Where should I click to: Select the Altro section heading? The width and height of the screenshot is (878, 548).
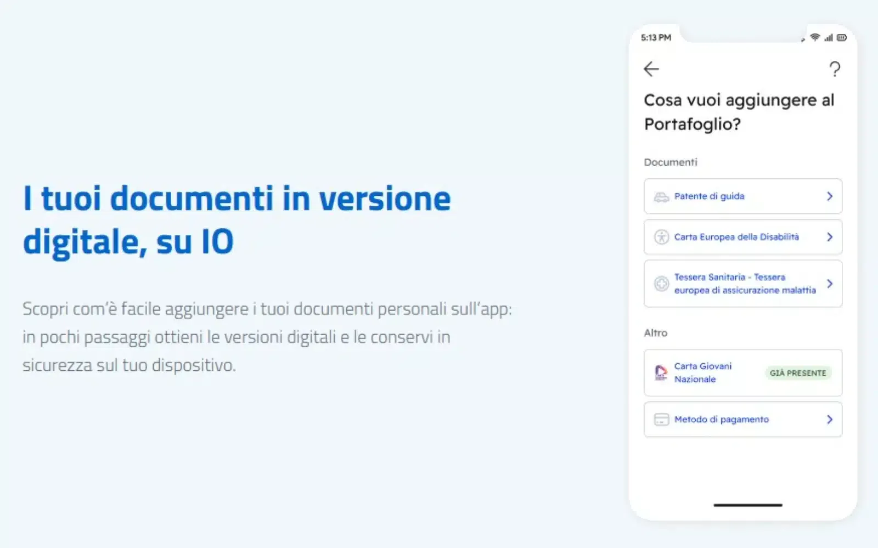tap(655, 333)
